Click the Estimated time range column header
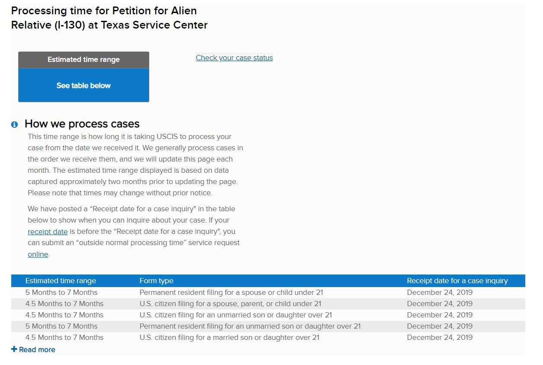This screenshot has height=365, width=543. [x=61, y=281]
